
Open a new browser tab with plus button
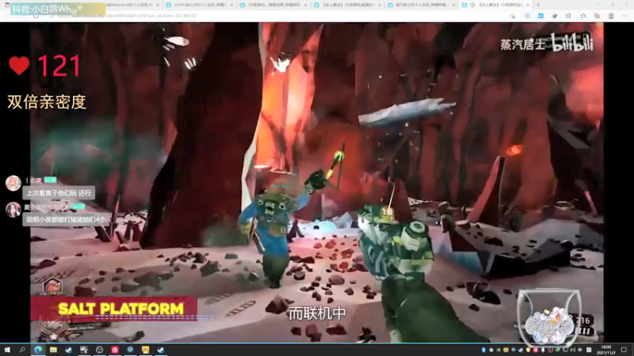(538, 5)
